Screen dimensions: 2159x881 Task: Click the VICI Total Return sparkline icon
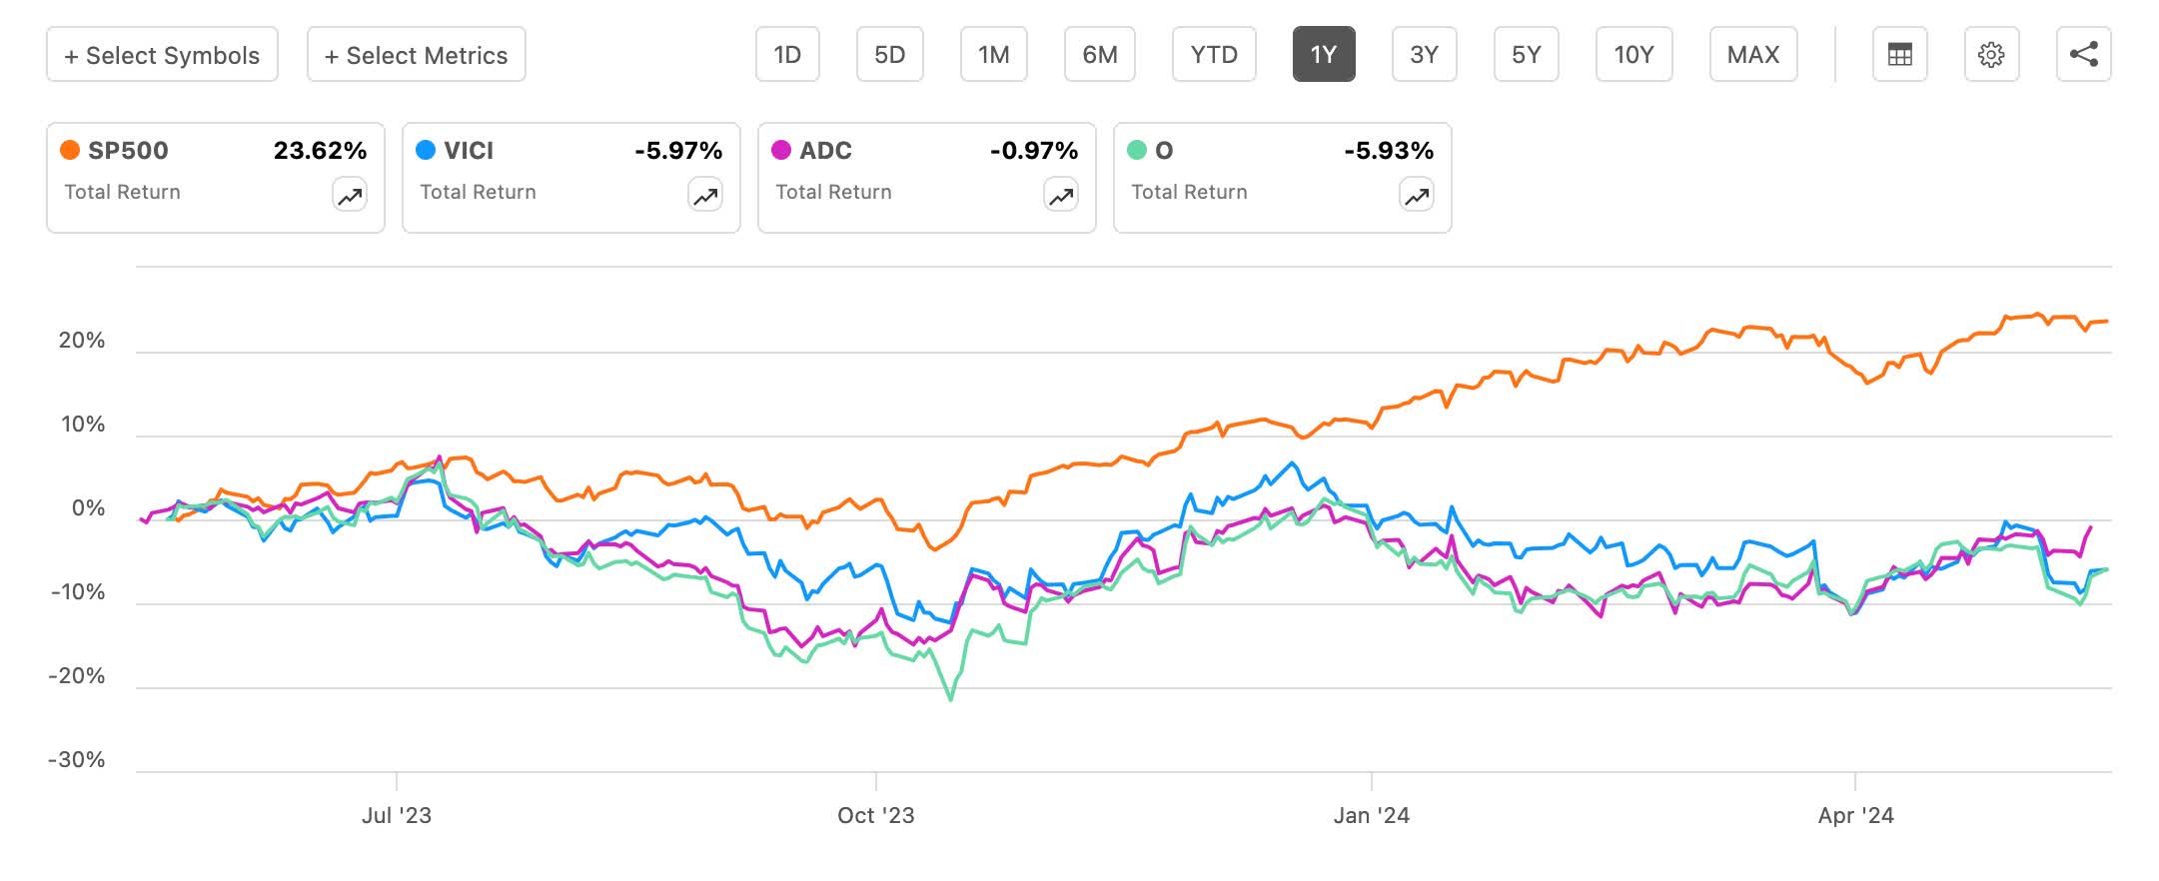pos(704,196)
